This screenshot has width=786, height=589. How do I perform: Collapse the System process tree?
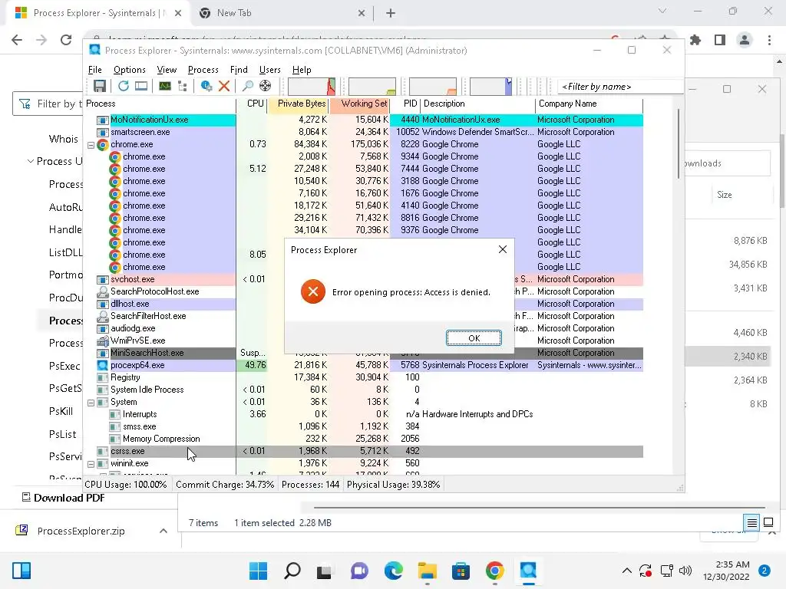click(91, 402)
